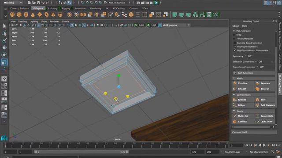Switch to the Curves / Surfaces shelf tab
Screen dimensions: 282x158
pos(19,8)
